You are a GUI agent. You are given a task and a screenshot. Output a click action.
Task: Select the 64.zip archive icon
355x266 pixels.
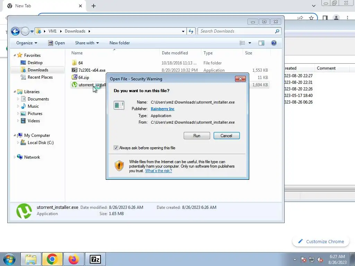[74, 77]
